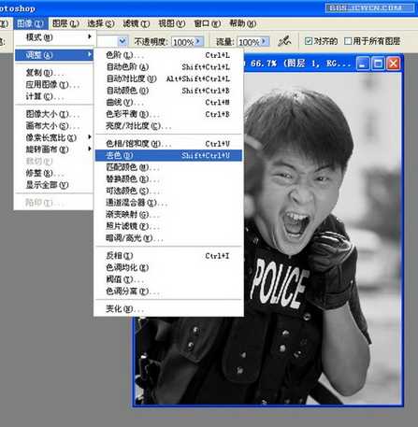This screenshot has height=427, width=418.
Task: Open the 图像 (Image) menu
Action: pos(31,23)
